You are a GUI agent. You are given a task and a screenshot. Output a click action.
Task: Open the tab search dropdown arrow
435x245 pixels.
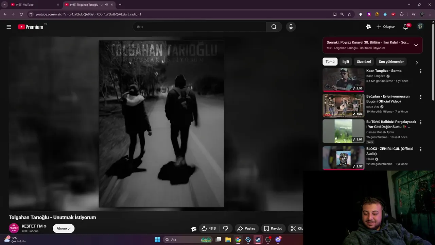click(4, 5)
